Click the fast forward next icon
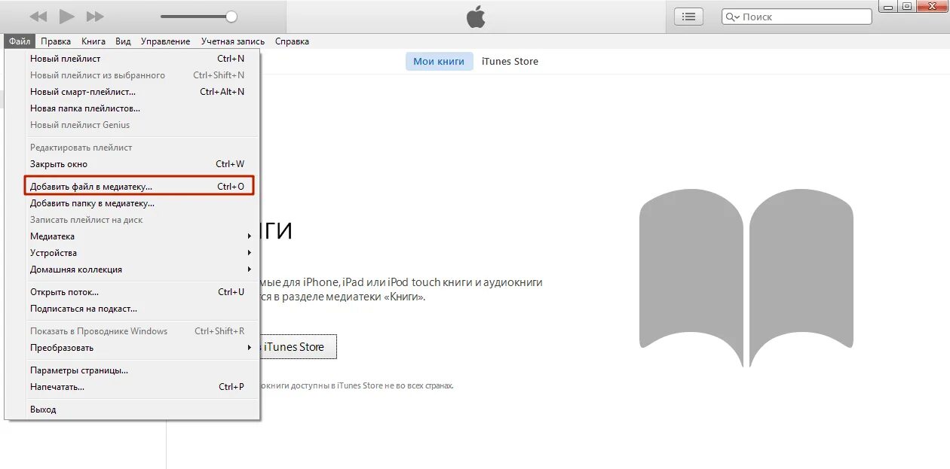The image size is (950, 469). 95,16
